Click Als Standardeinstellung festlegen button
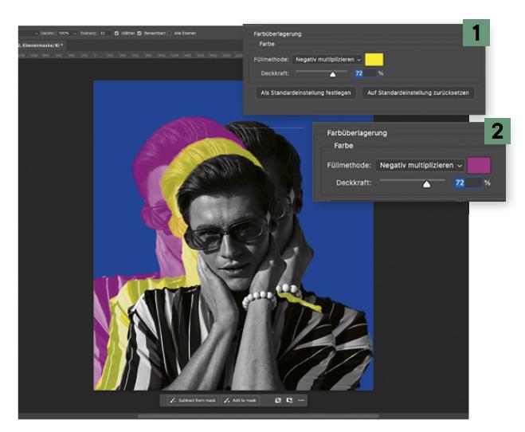 pos(306,92)
